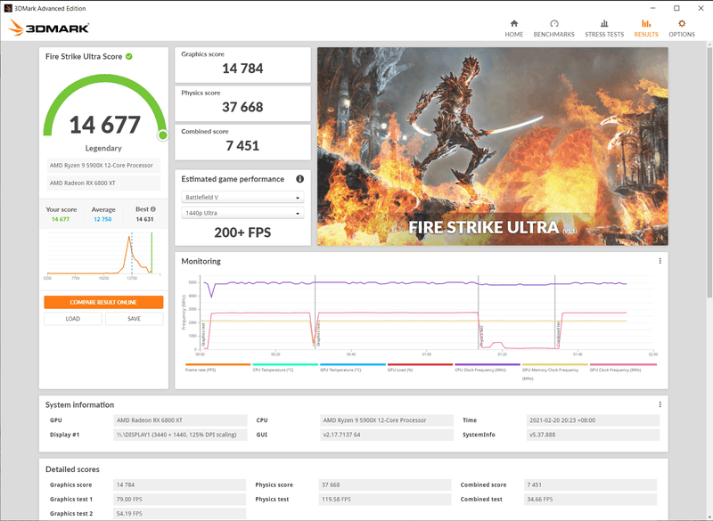Click RESULTS menu label
Screen dimensions: 713x521
(x=645, y=35)
